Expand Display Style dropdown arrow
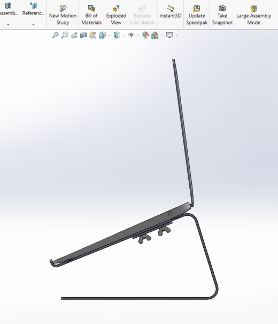 123,35
